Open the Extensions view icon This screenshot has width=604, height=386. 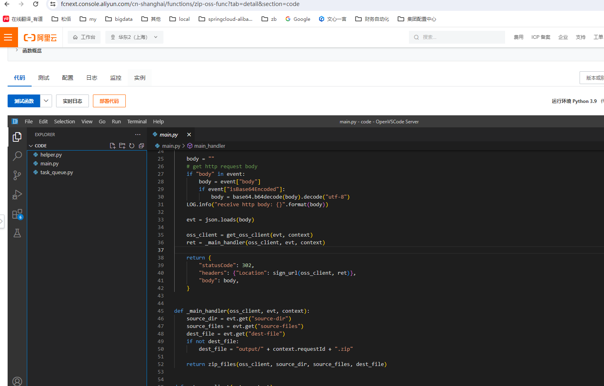[17, 214]
